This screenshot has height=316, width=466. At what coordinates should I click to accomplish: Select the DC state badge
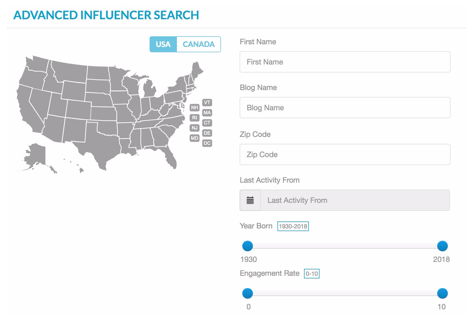coord(207,143)
